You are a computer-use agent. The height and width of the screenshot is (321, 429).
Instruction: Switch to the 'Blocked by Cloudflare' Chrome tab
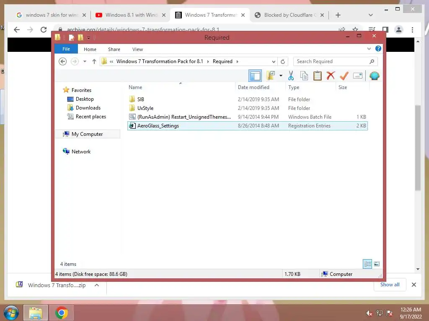pos(290,15)
